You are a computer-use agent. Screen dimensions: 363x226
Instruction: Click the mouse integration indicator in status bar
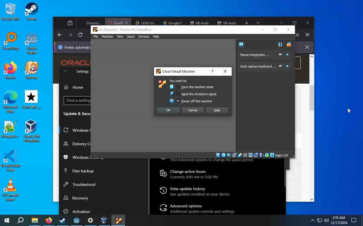pos(267,155)
